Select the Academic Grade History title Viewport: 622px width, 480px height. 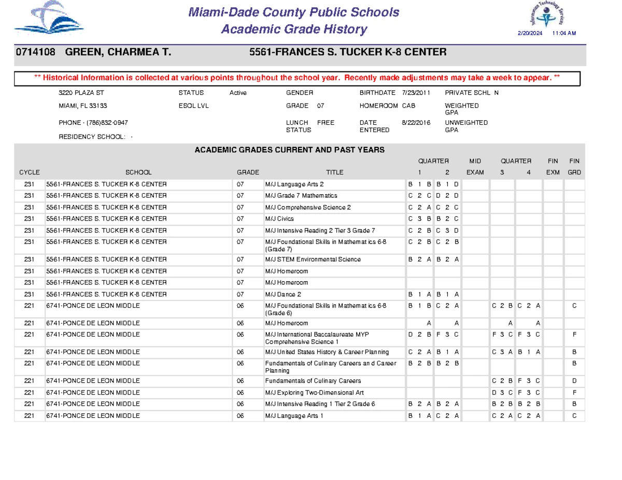[x=294, y=30]
